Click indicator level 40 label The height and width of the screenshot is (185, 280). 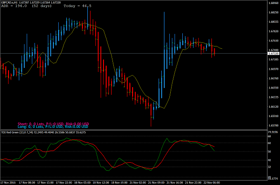(x=269, y=160)
